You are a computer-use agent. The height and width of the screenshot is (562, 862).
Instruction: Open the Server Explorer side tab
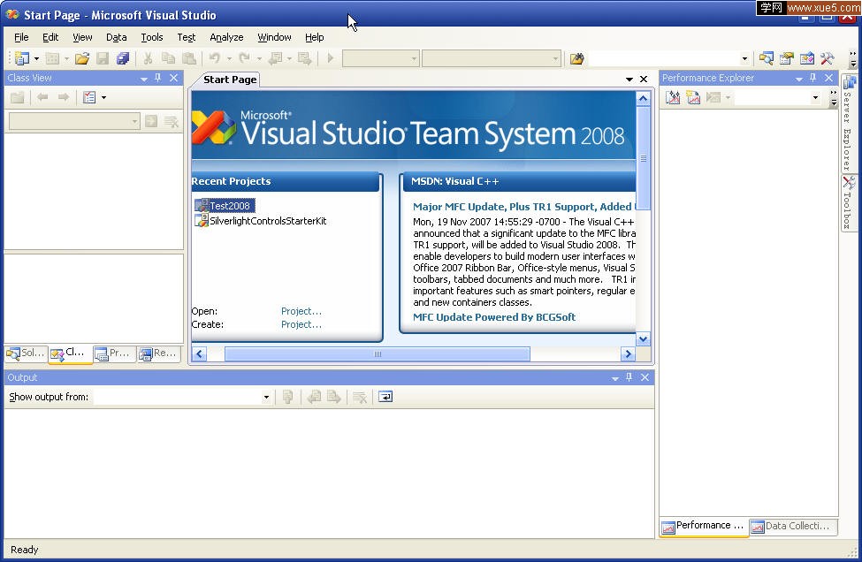point(848,124)
